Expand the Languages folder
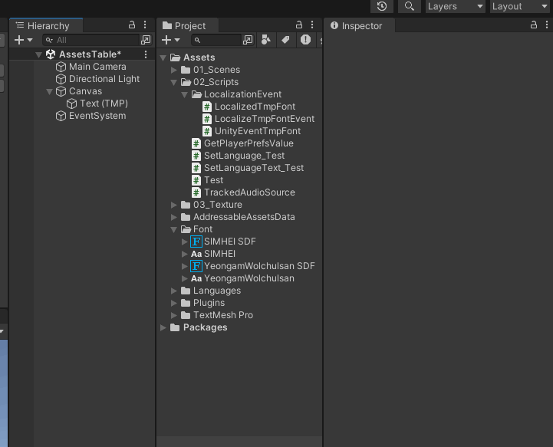This screenshot has width=553, height=447. tap(173, 291)
